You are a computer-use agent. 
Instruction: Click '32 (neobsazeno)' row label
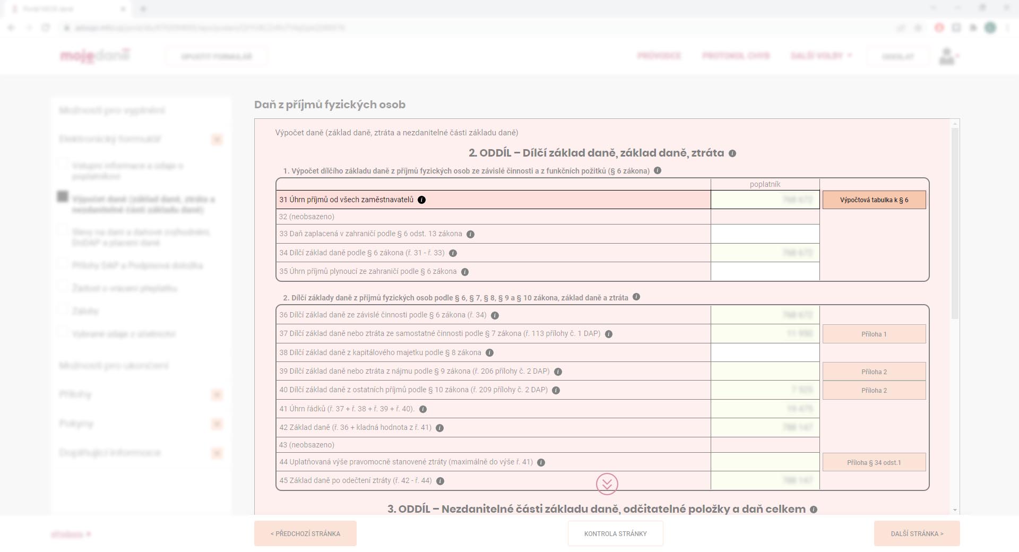[x=307, y=217]
